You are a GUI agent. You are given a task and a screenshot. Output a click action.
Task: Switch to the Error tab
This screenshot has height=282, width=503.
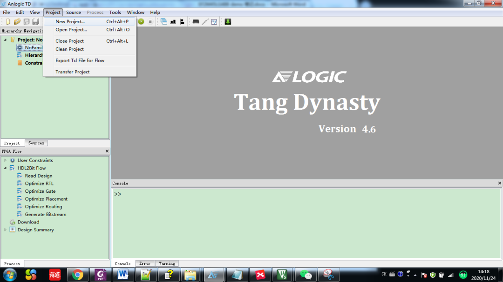click(145, 263)
